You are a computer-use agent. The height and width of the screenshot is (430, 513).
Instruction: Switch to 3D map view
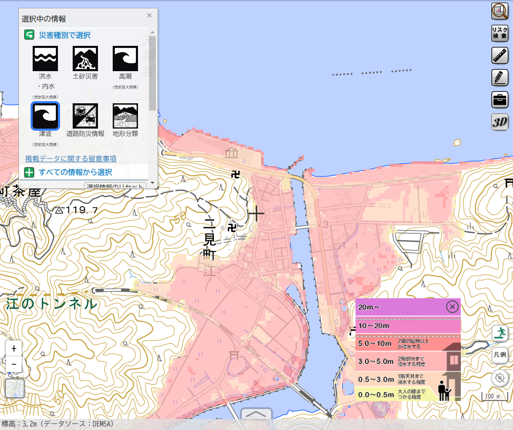(x=500, y=122)
